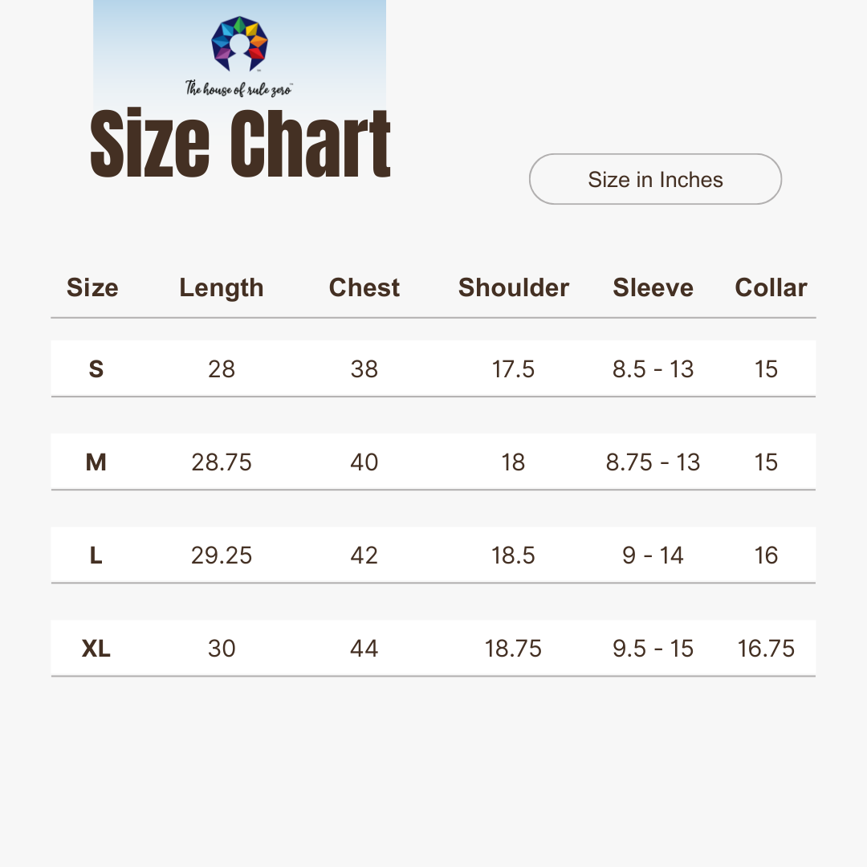Click the 16.75 collar value

[767, 649]
